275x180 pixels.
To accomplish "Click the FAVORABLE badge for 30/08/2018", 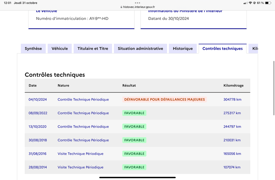I will [134, 140].
